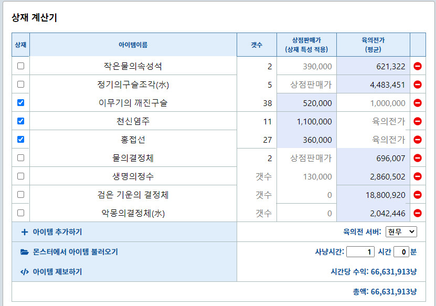
Task: Delete 악몽의결정체(水) with minus icon
Action: coord(418,212)
